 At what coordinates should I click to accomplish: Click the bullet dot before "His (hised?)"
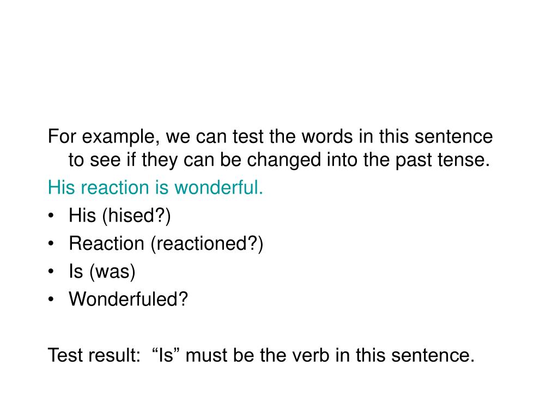click(x=51, y=216)
